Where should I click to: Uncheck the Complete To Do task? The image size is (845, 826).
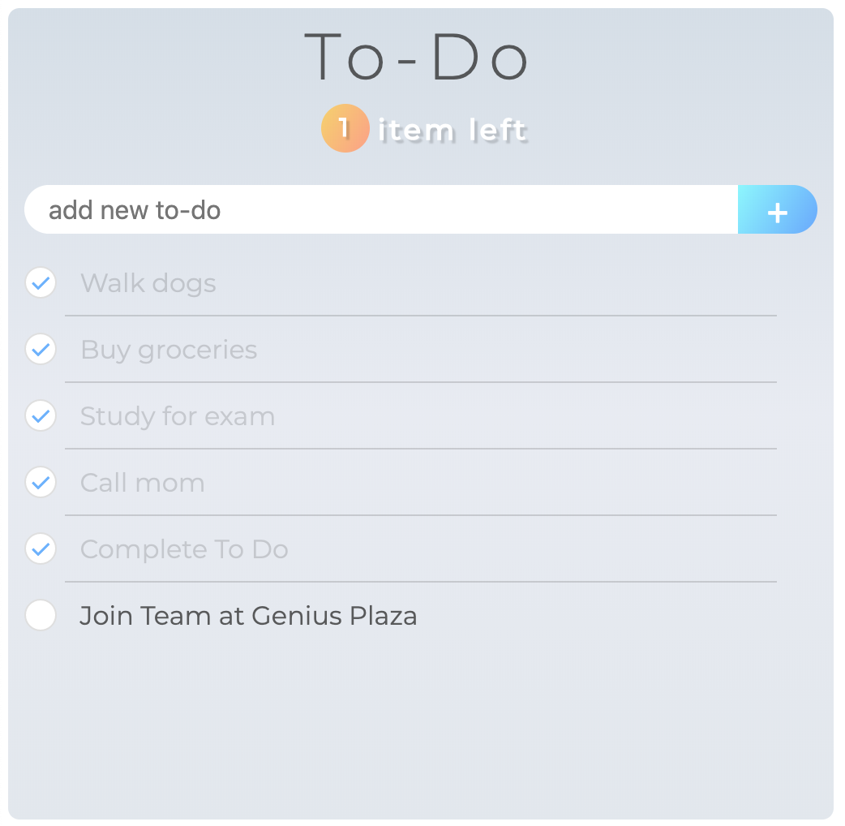(41, 549)
